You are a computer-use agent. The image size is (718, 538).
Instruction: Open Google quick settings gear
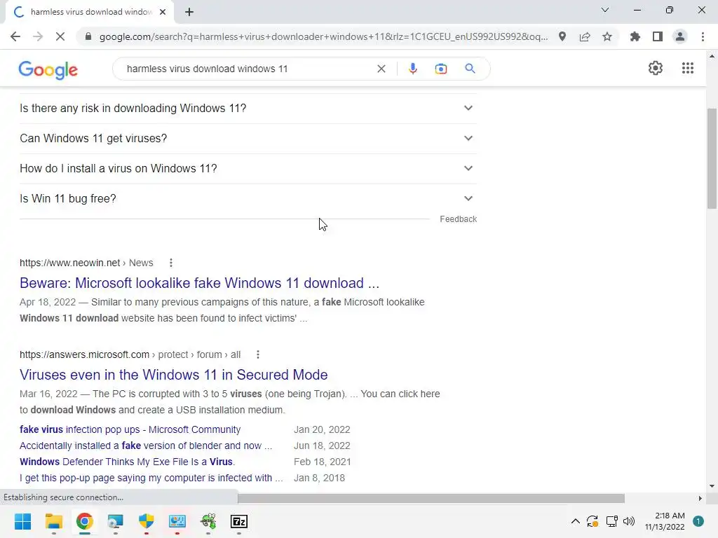[656, 68]
